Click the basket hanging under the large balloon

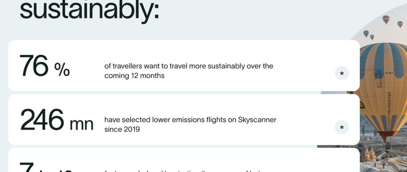click(388, 146)
